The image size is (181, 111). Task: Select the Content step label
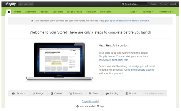coord(58,93)
